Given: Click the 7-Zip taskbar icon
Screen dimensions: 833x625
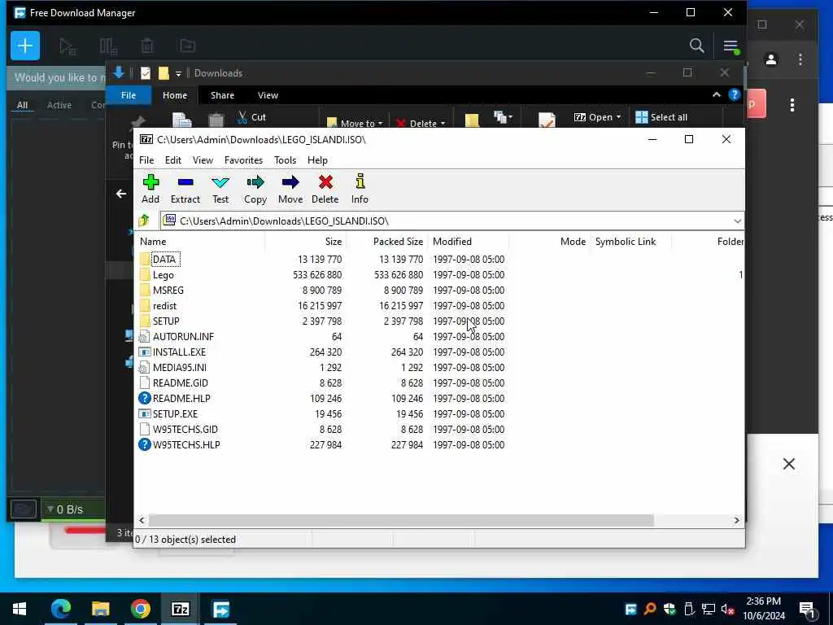Looking at the screenshot, I should pyautogui.click(x=180, y=609).
